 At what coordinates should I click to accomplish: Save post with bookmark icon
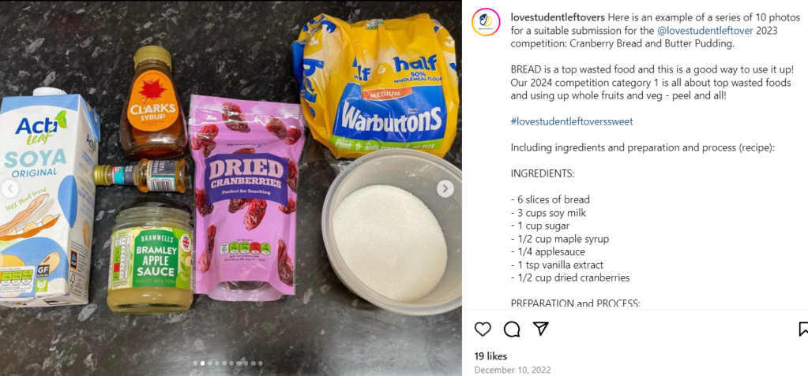pos(803,329)
